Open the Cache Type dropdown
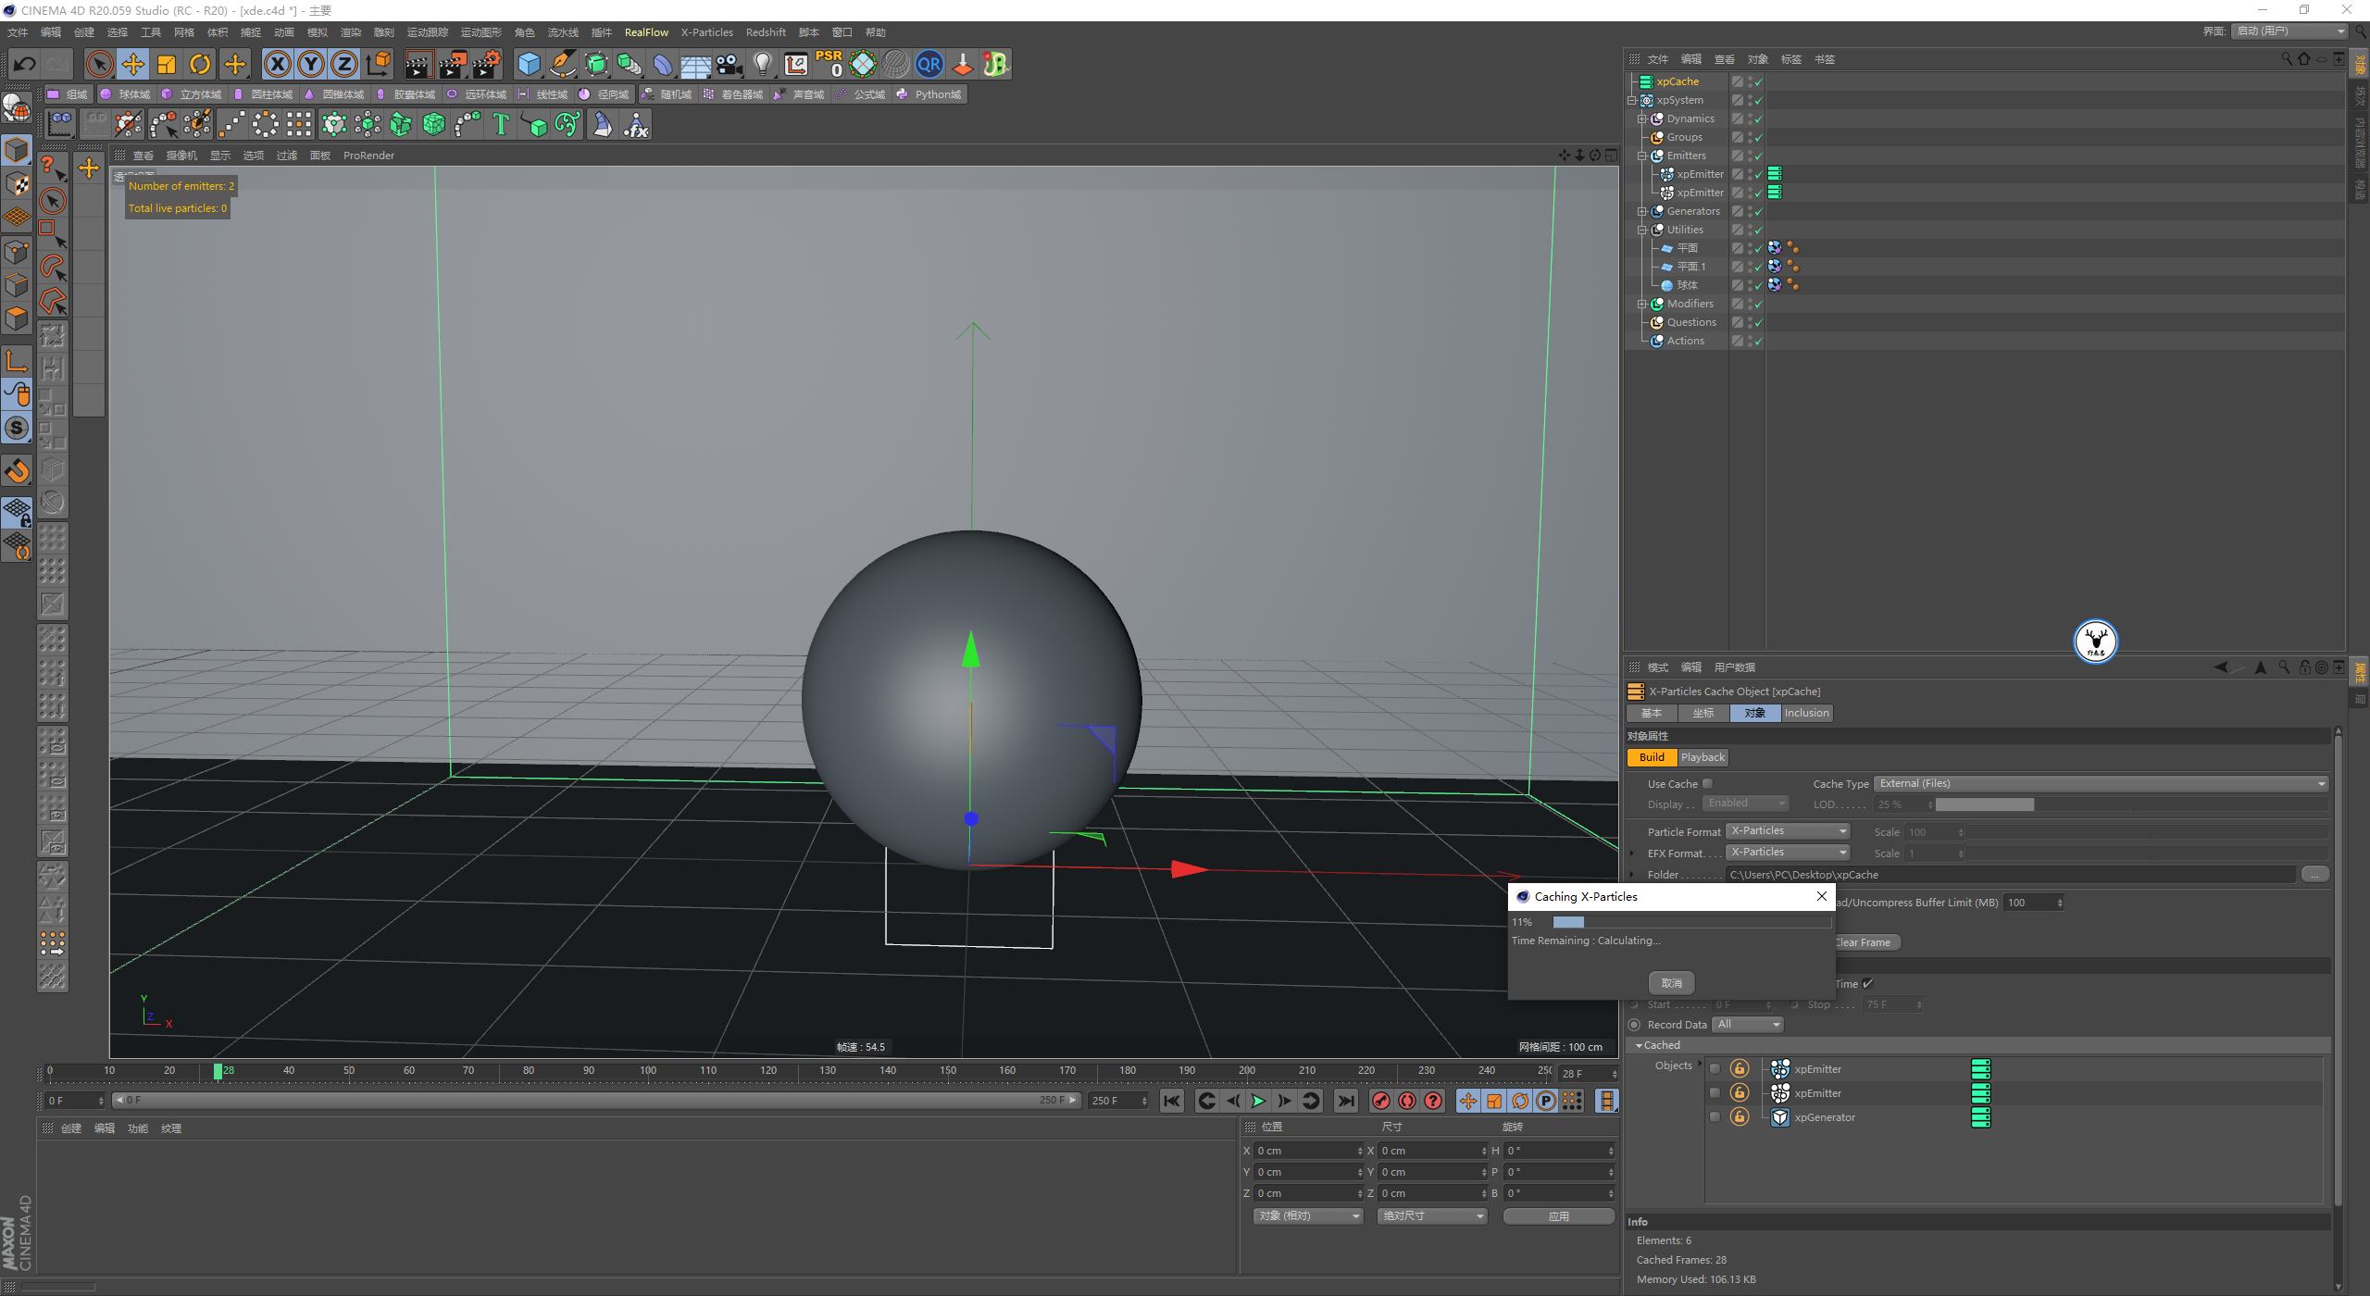2370x1296 pixels. tap(2100, 784)
